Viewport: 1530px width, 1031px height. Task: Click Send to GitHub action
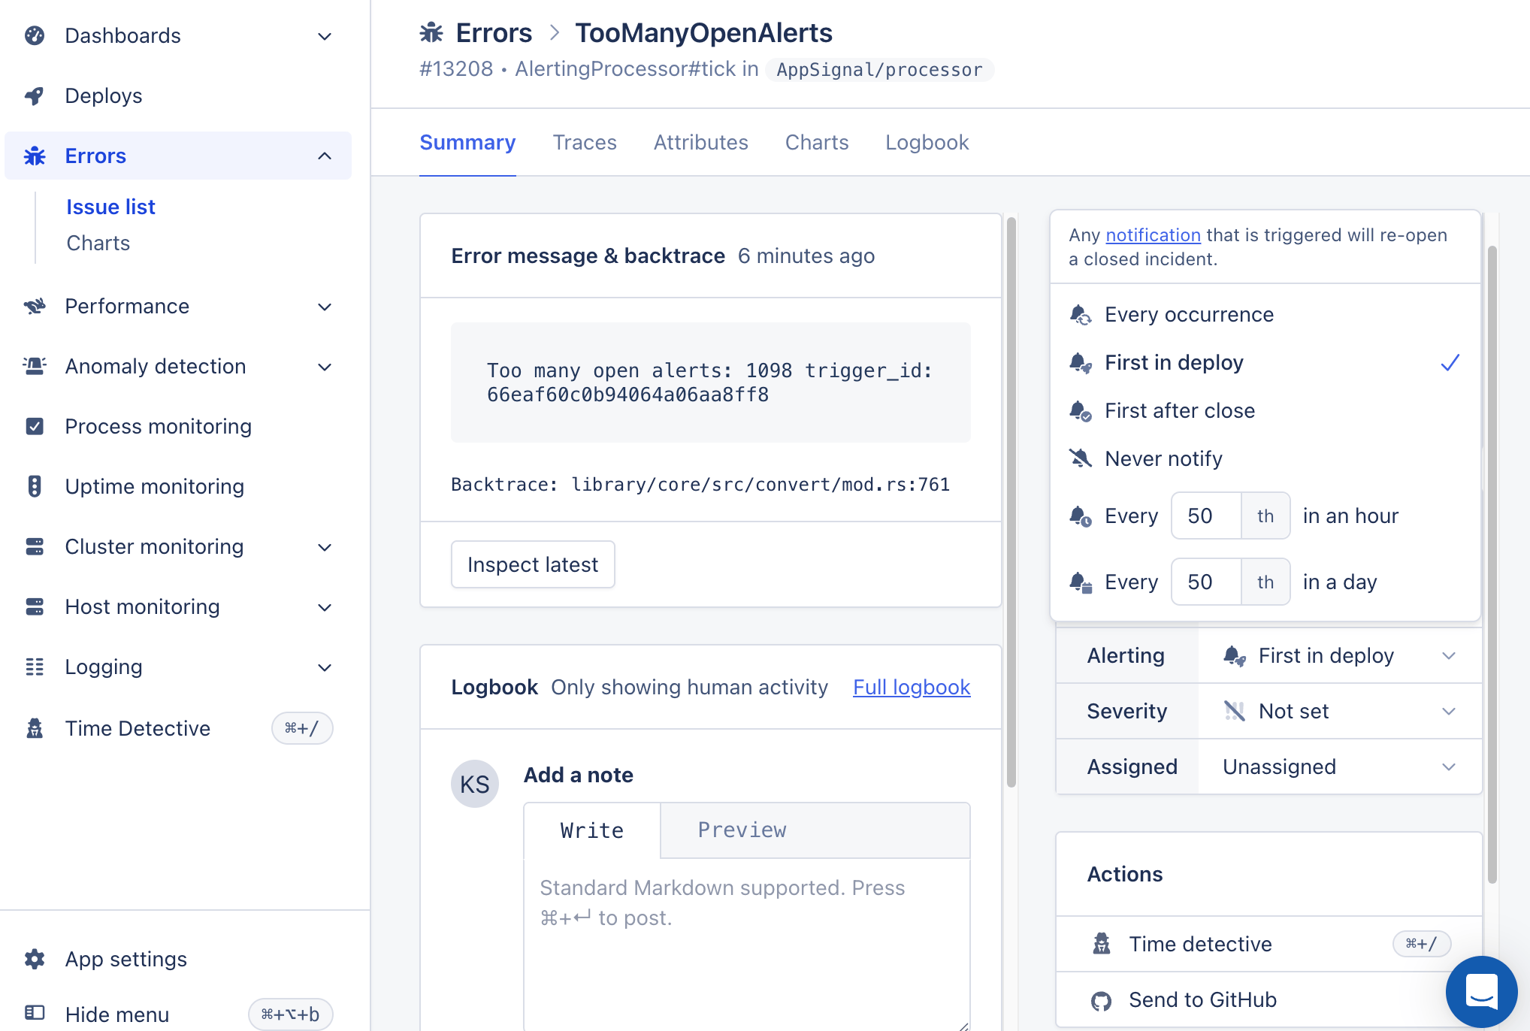coord(1268,1000)
